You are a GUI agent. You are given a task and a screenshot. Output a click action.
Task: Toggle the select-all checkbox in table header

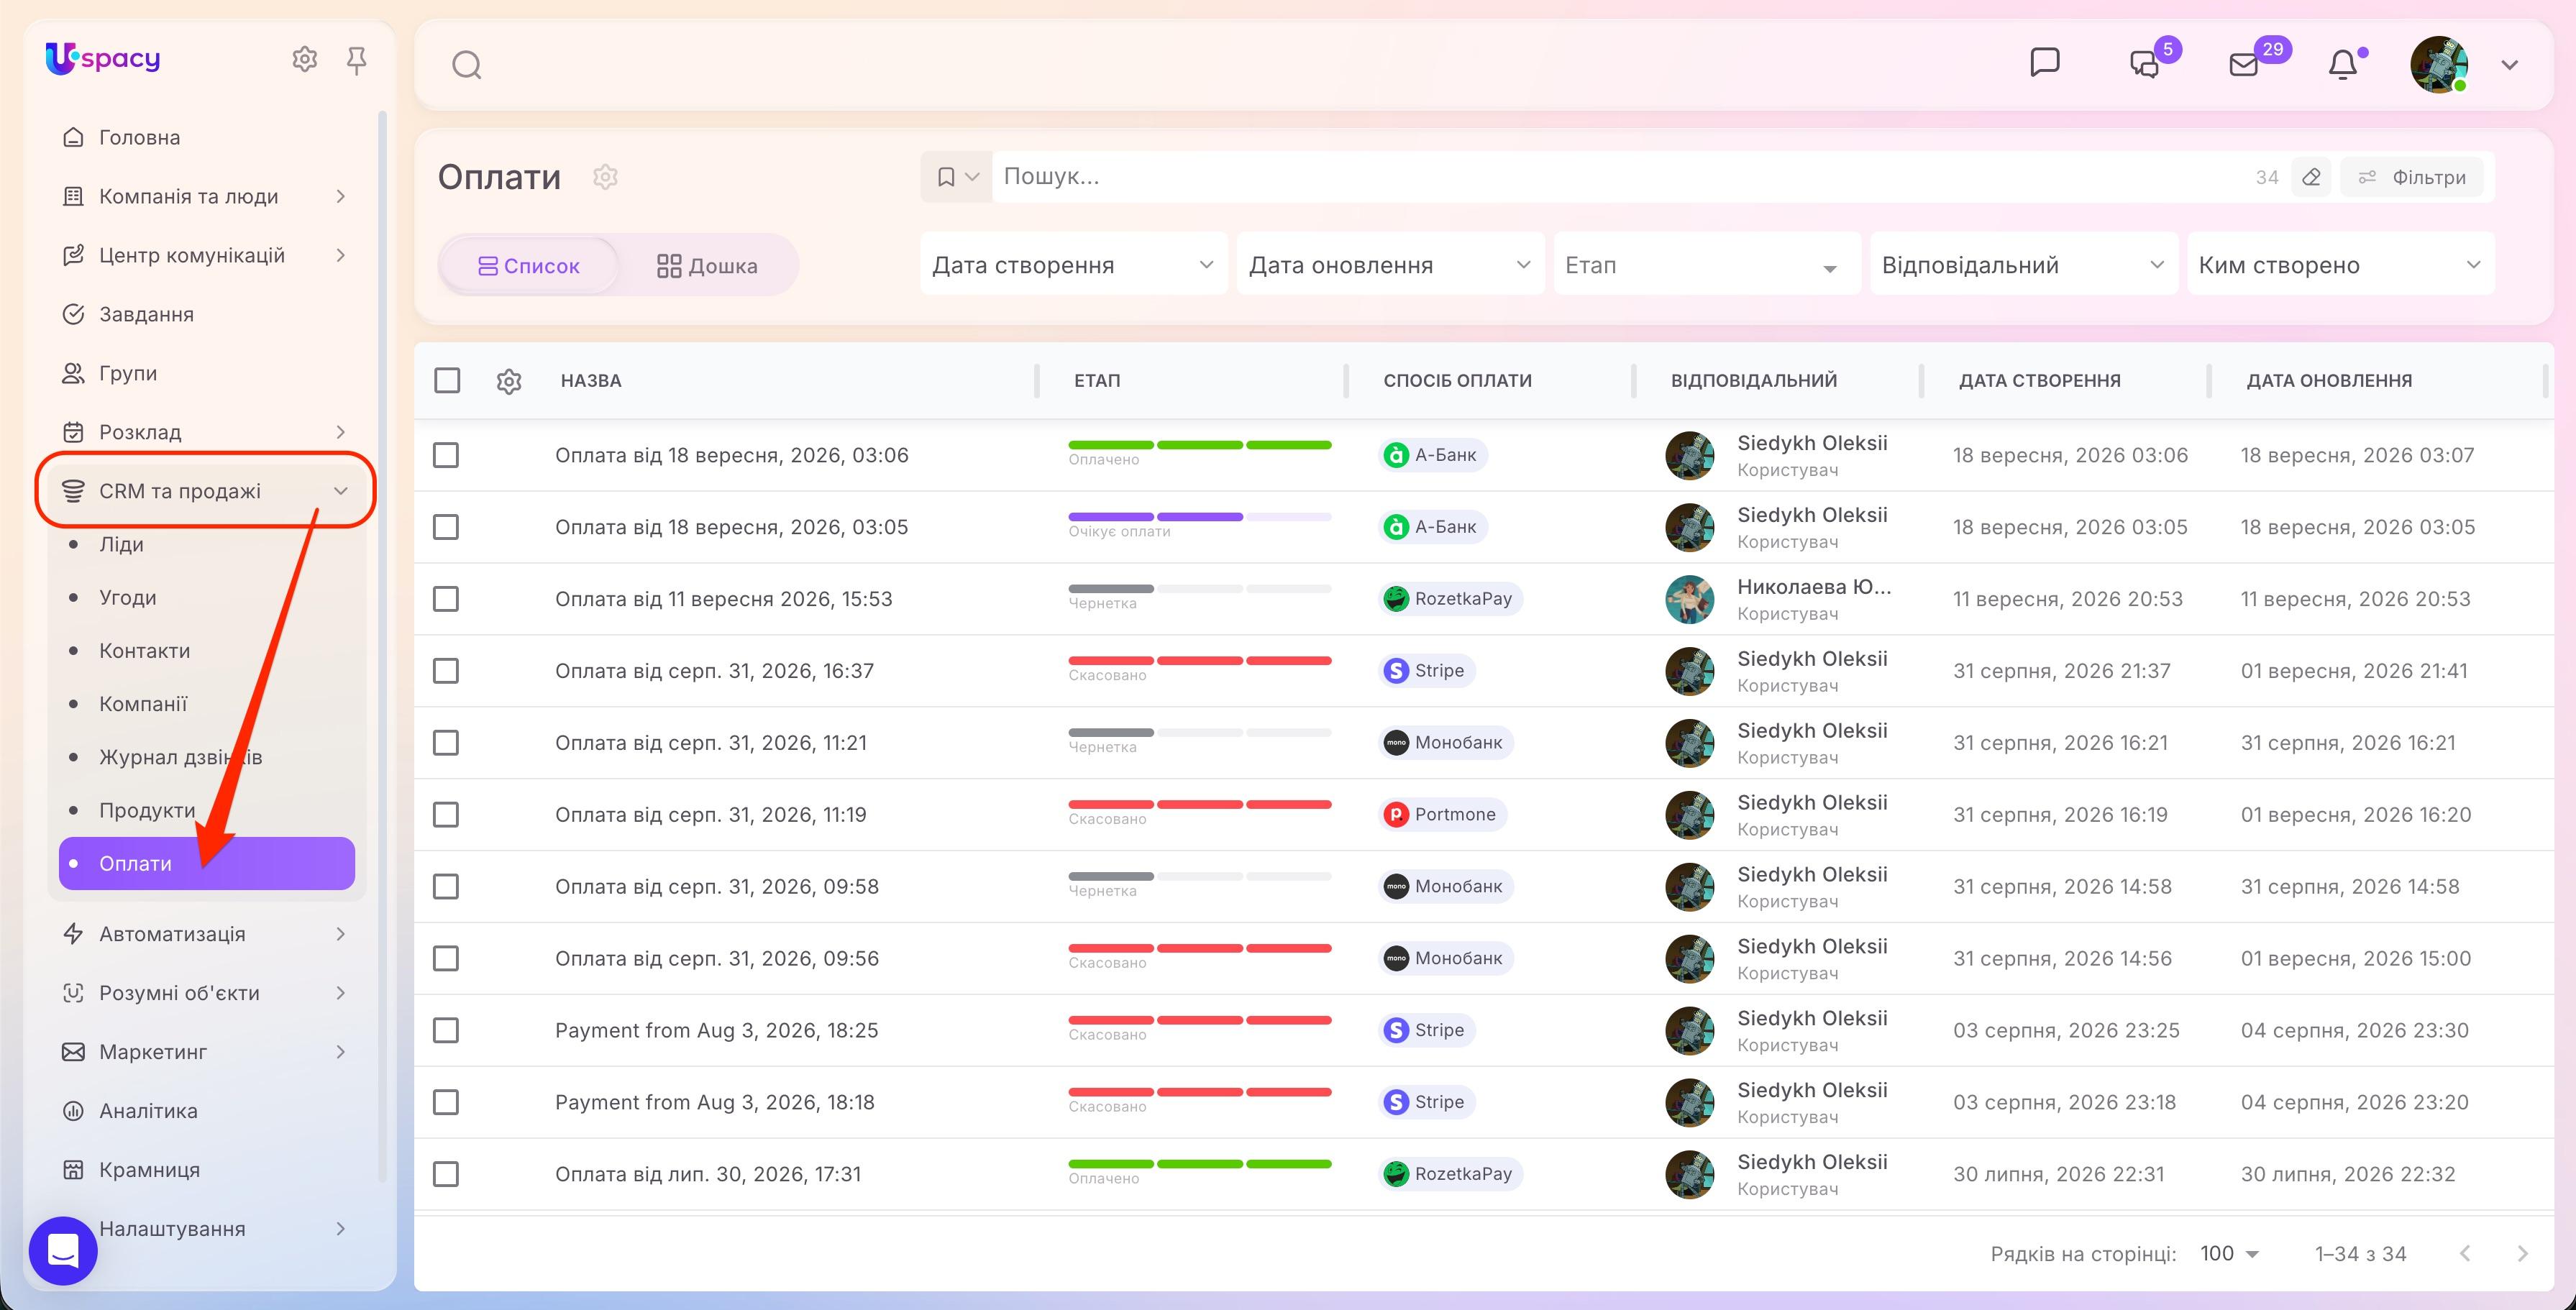(x=447, y=381)
